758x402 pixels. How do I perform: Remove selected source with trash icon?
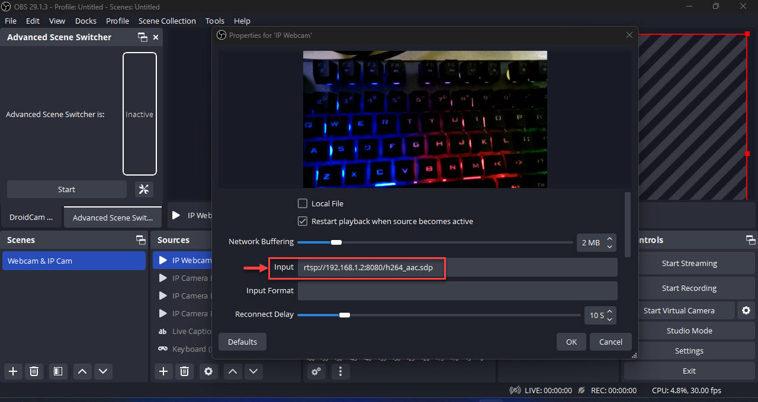click(x=185, y=371)
